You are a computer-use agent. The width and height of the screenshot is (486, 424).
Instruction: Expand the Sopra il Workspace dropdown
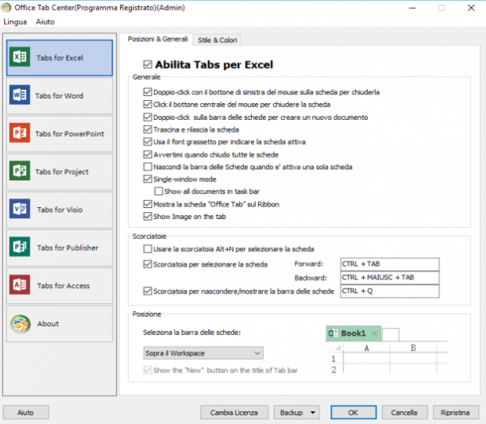tap(203, 353)
